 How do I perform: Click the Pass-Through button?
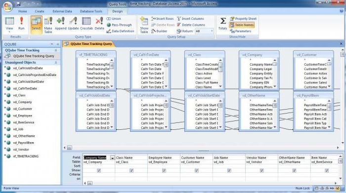[119, 25]
